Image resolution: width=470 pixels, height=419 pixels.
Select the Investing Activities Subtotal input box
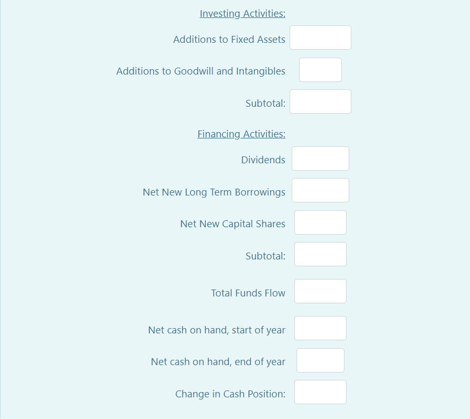point(320,101)
